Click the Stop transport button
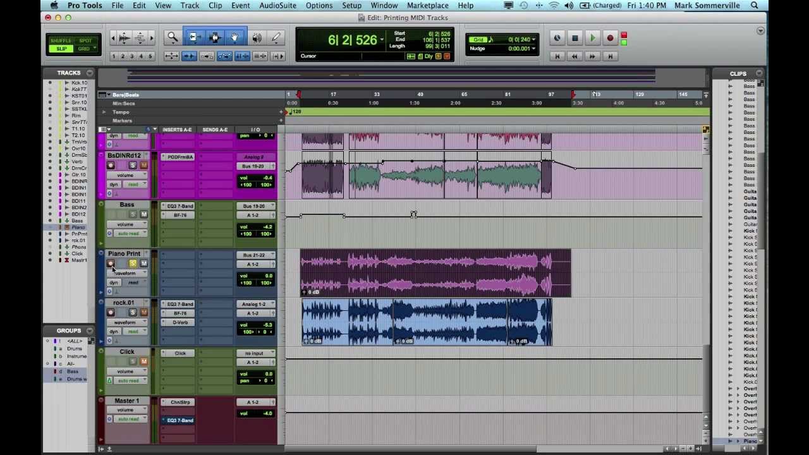 [575, 39]
